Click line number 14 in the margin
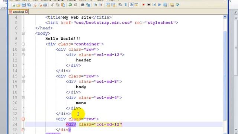This screenshot has width=238, height=134. point(15,71)
